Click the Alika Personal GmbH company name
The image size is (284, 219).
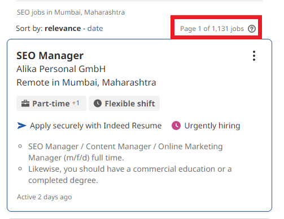(x=61, y=69)
